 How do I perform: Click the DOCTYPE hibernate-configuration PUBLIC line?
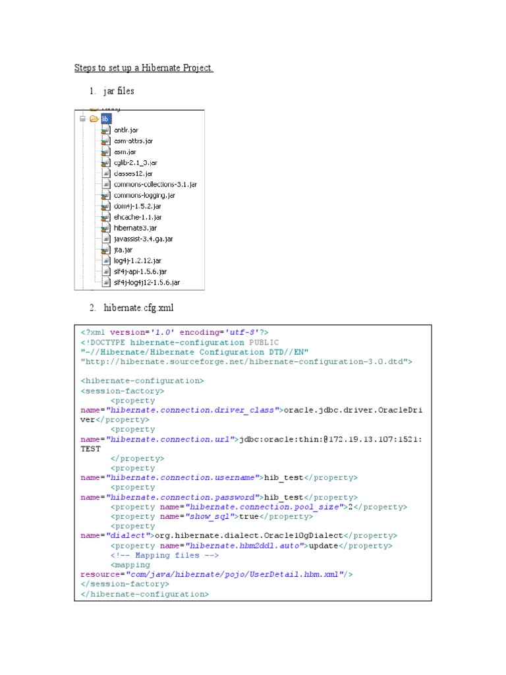coord(179,343)
